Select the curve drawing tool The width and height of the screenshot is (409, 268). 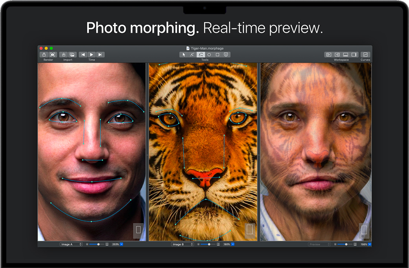pyautogui.click(x=192, y=55)
